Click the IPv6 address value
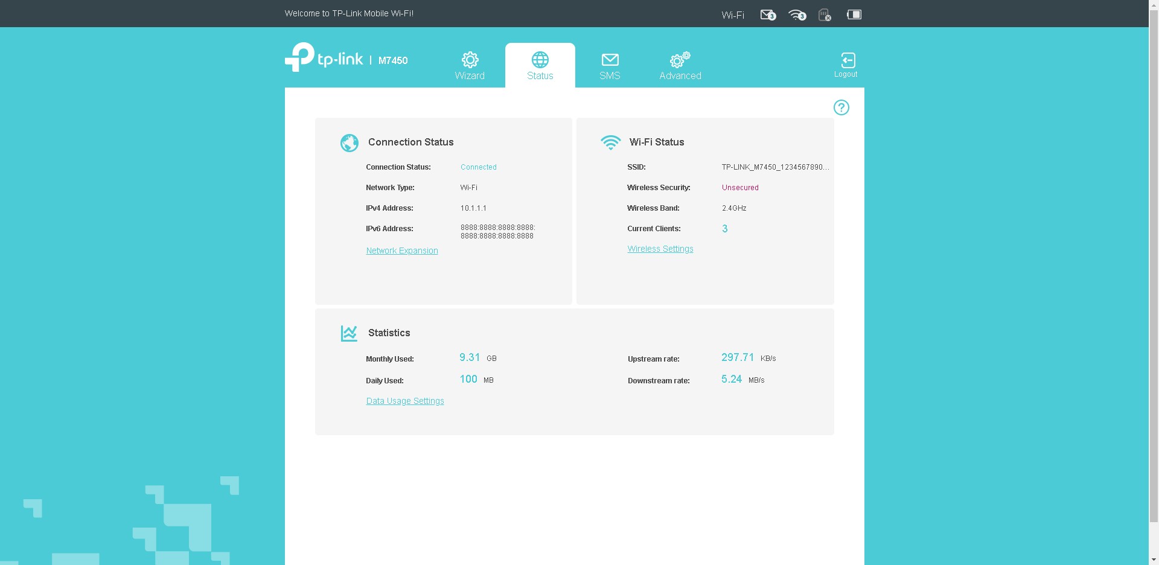The height and width of the screenshot is (565, 1159). (497, 232)
